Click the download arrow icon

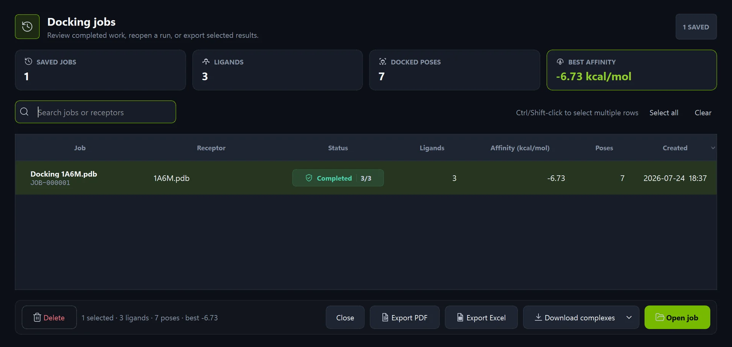coord(538,317)
